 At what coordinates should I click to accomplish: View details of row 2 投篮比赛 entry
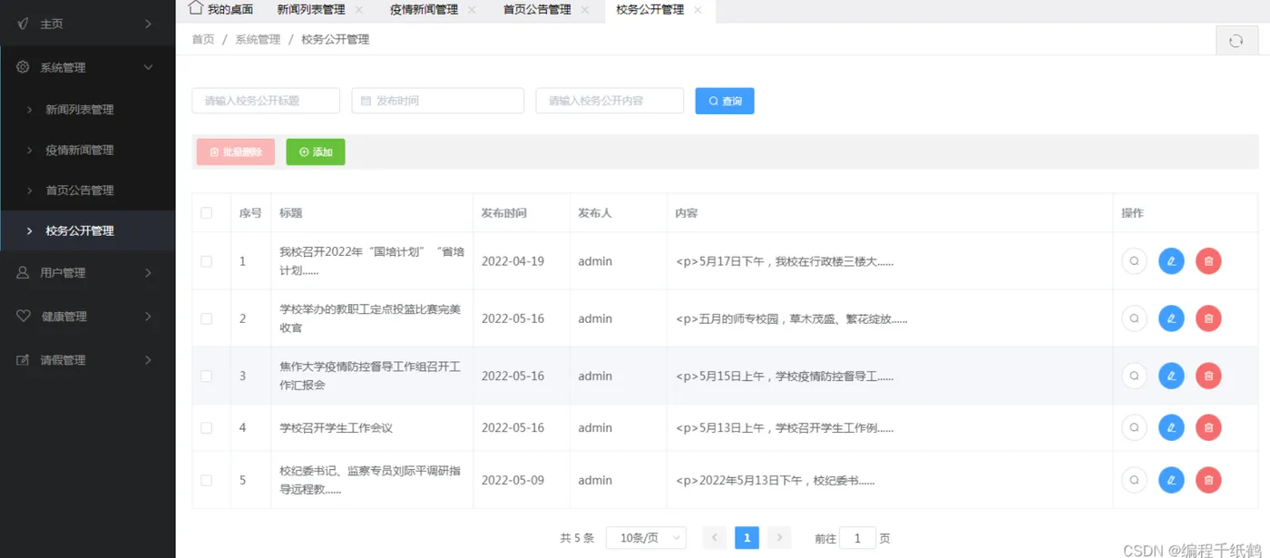[1134, 318]
